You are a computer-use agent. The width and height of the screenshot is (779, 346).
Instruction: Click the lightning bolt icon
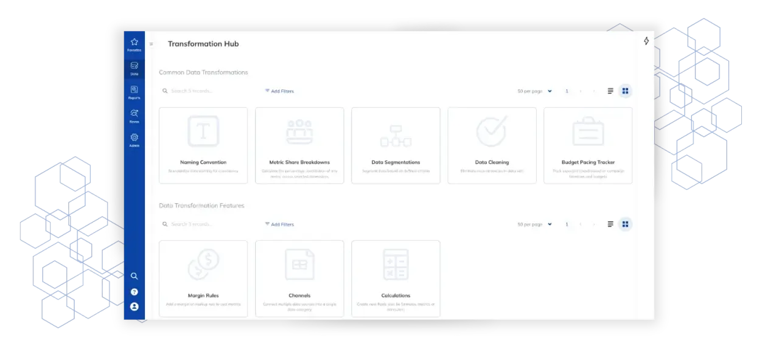tap(646, 41)
